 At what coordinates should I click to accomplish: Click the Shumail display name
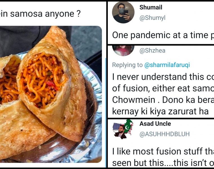(x=151, y=7)
